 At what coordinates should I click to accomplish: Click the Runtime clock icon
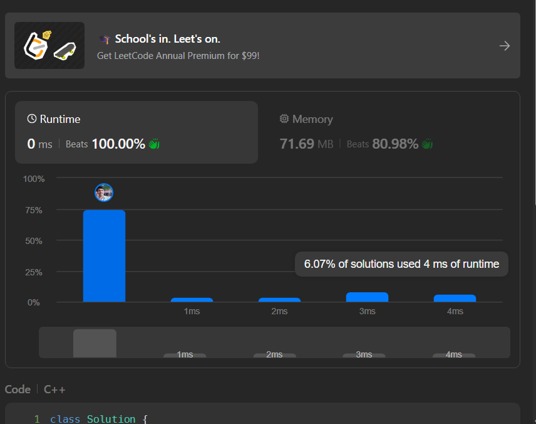32,119
